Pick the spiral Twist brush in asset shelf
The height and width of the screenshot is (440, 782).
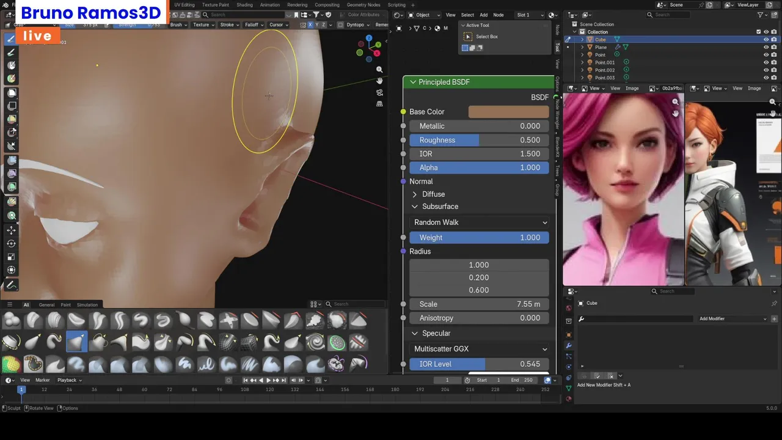point(315,342)
